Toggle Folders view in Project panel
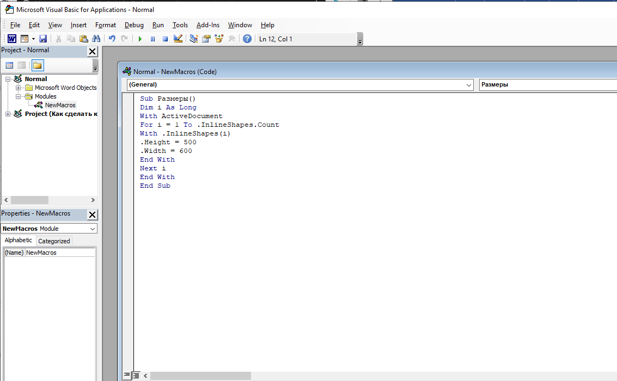 (37, 65)
